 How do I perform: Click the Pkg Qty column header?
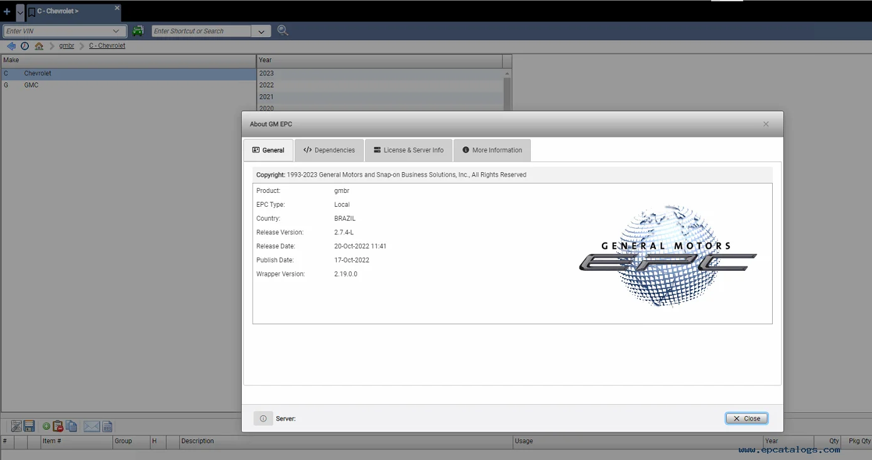pos(856,441)
